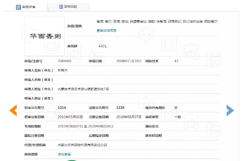Click the orange left arrow for previous trademark
Screen dimensions: 245x161
click(x=13, y=110)
